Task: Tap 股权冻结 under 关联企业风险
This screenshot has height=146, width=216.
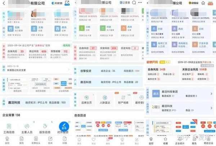Action: 188,79
